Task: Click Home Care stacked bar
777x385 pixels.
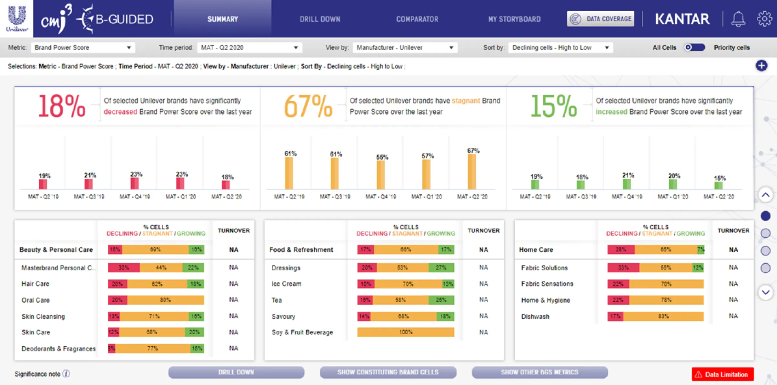Action: pos(656,249)
